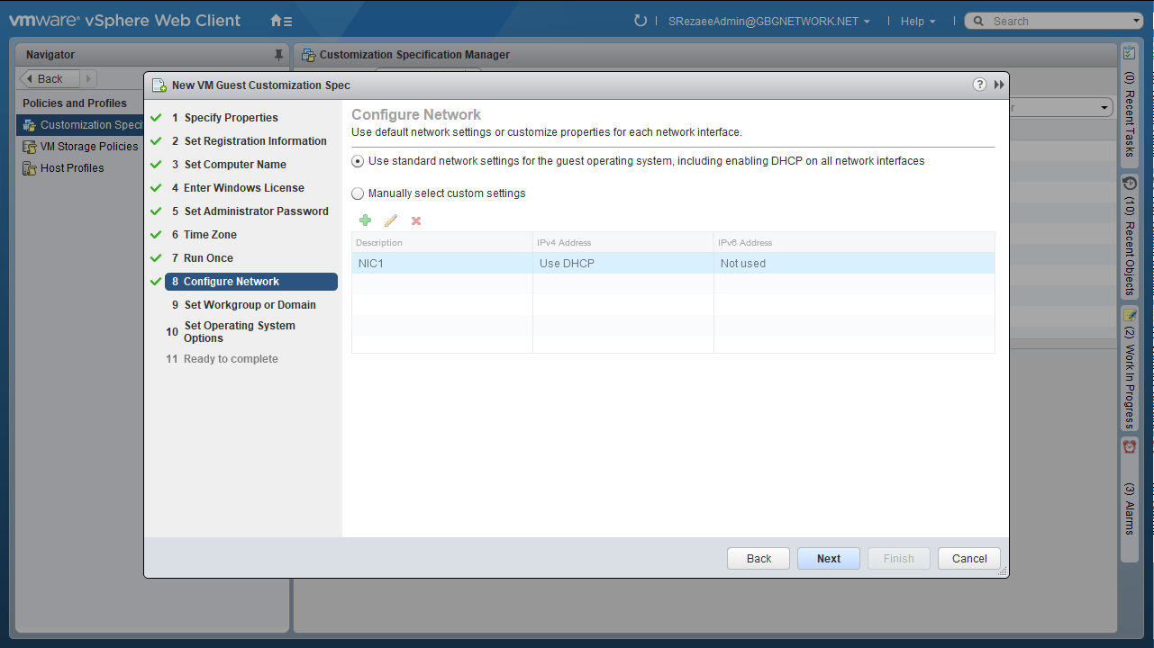Click the home menu icon
Screen dimensions: 1154x648
(x=281, y=21)
